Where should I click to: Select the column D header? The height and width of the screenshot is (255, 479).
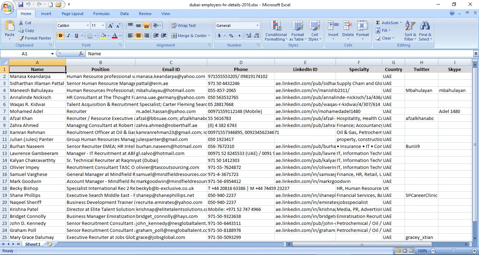[241, 62]
